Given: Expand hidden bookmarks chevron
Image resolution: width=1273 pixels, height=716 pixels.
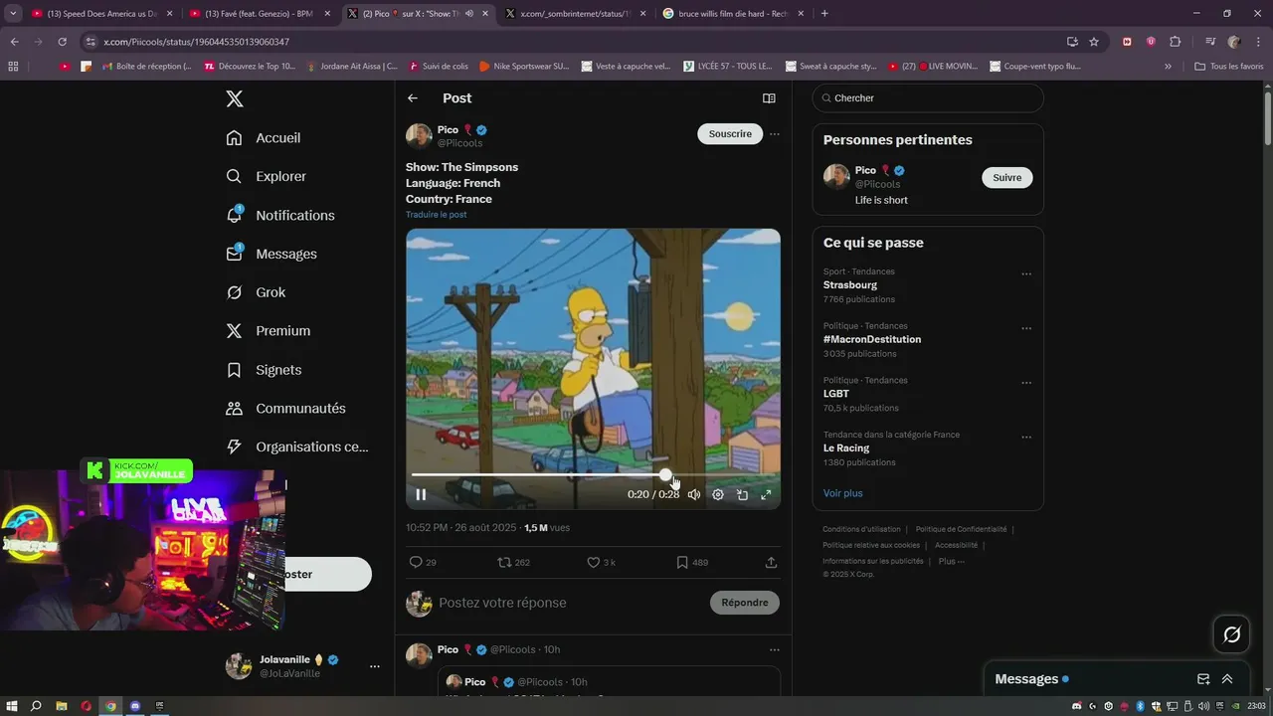Looking at the screenshot, I should coord(1168,67).
